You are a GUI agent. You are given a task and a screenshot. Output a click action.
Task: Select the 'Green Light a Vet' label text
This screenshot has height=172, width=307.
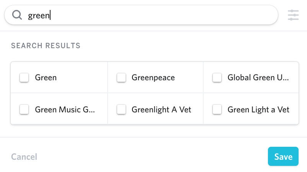[258, 110]
